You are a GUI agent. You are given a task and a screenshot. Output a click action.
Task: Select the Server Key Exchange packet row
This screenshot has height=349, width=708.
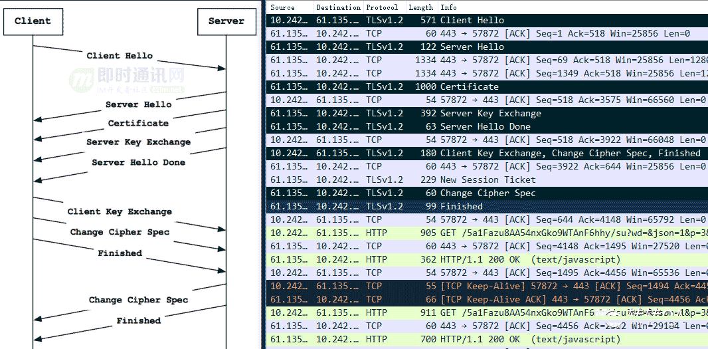[487, 114]
